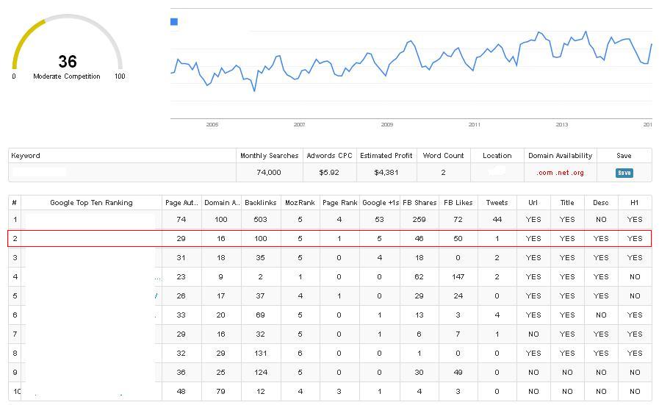
Task: Click the .com .net .org availability link
Action: (560, 173)
